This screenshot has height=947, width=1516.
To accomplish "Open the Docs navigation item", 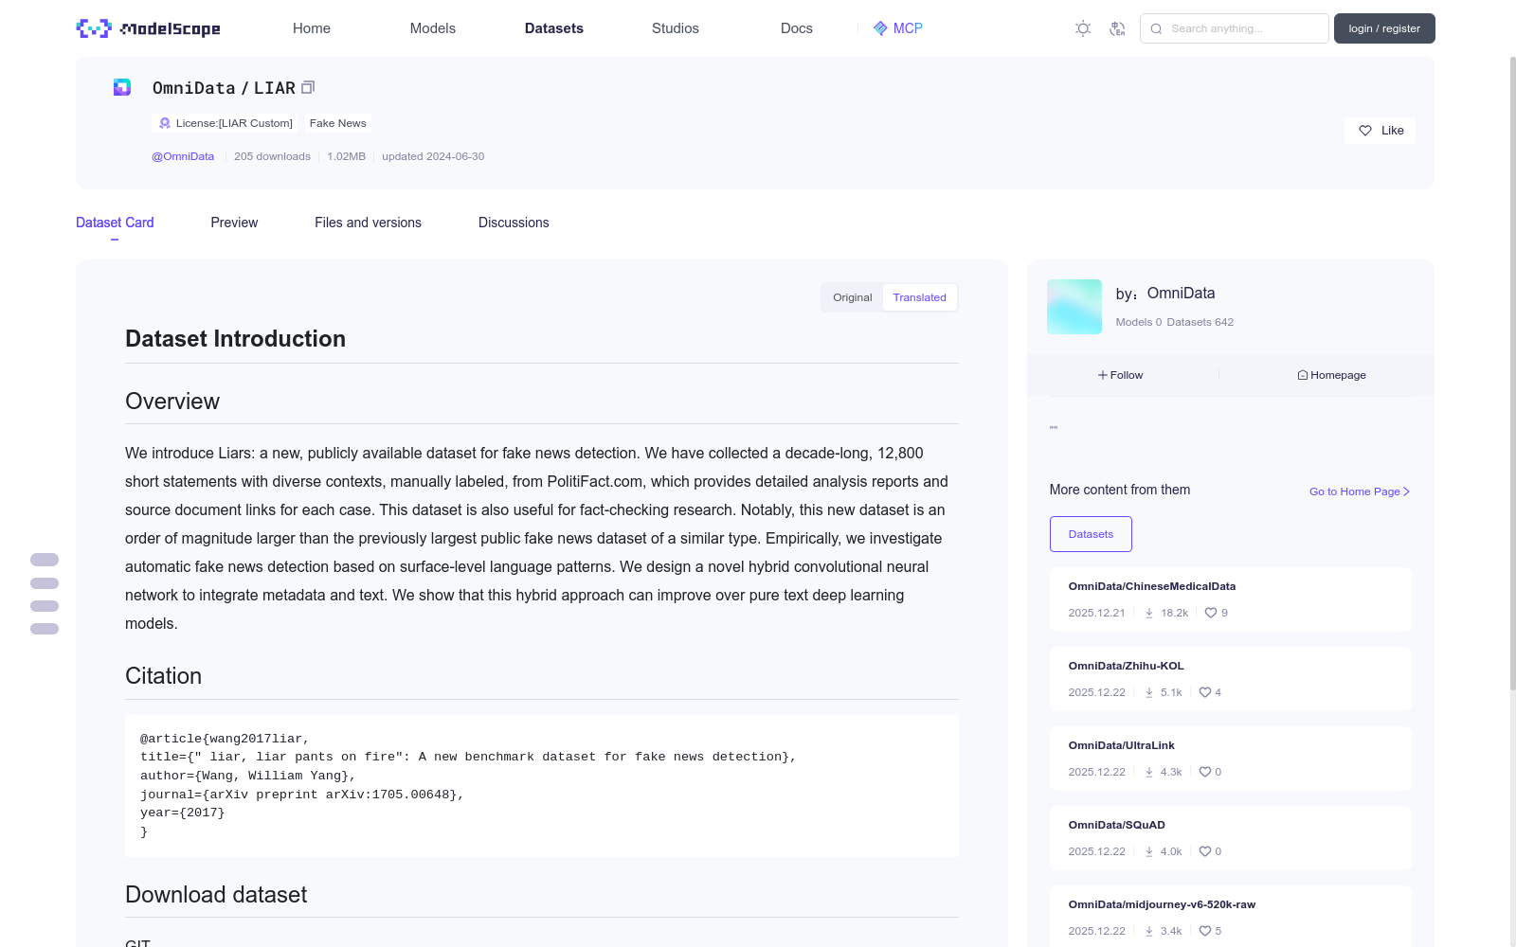I will pos(797,28).
